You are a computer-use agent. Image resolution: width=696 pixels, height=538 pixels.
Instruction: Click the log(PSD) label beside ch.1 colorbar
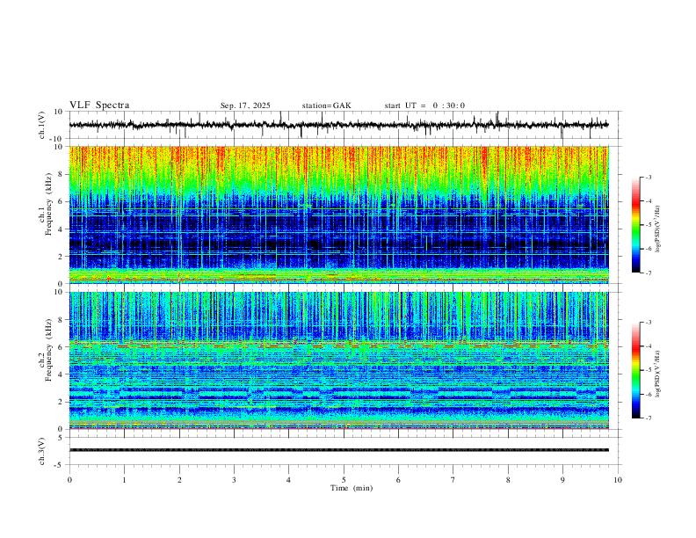click(657, 229)
